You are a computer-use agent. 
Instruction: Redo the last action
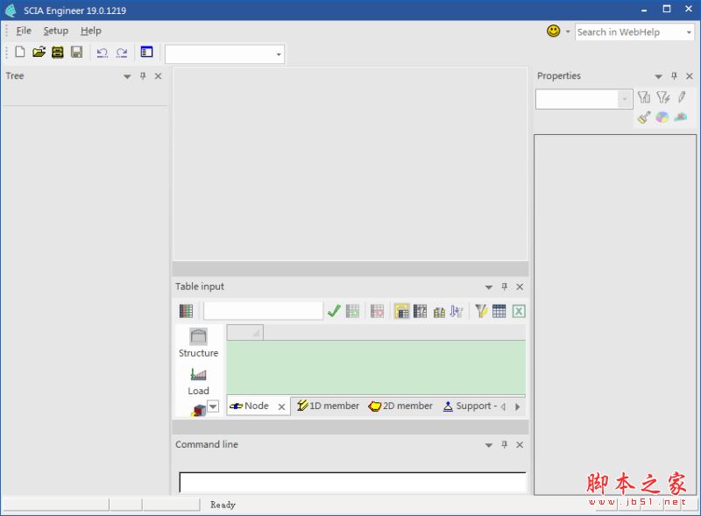pos(122,53)
